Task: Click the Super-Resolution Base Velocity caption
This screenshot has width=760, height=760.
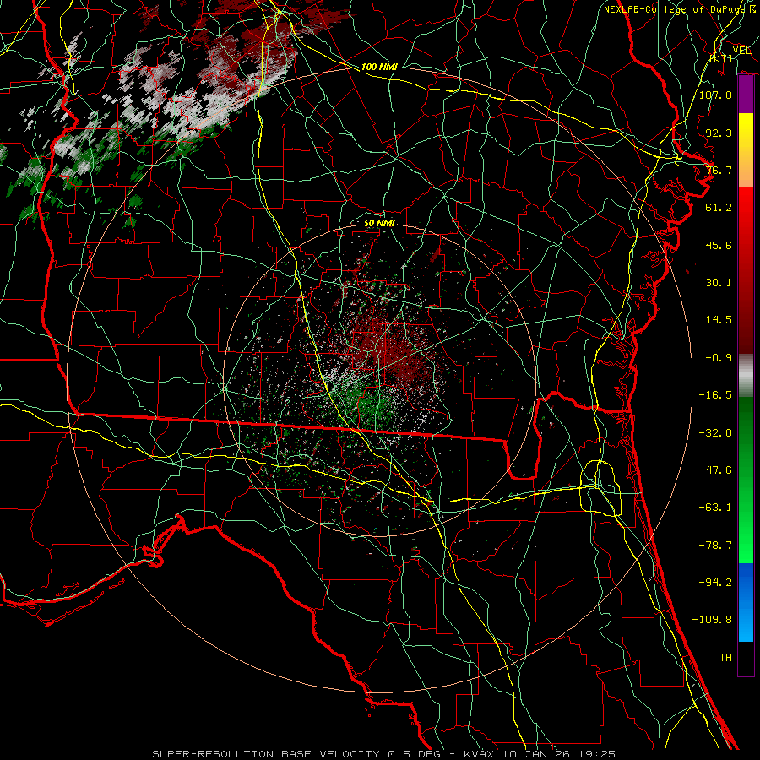Action: pyautogui.click(x=384, y=754)
